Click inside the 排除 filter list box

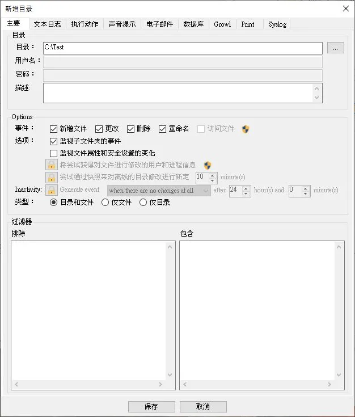coord(88,311)
